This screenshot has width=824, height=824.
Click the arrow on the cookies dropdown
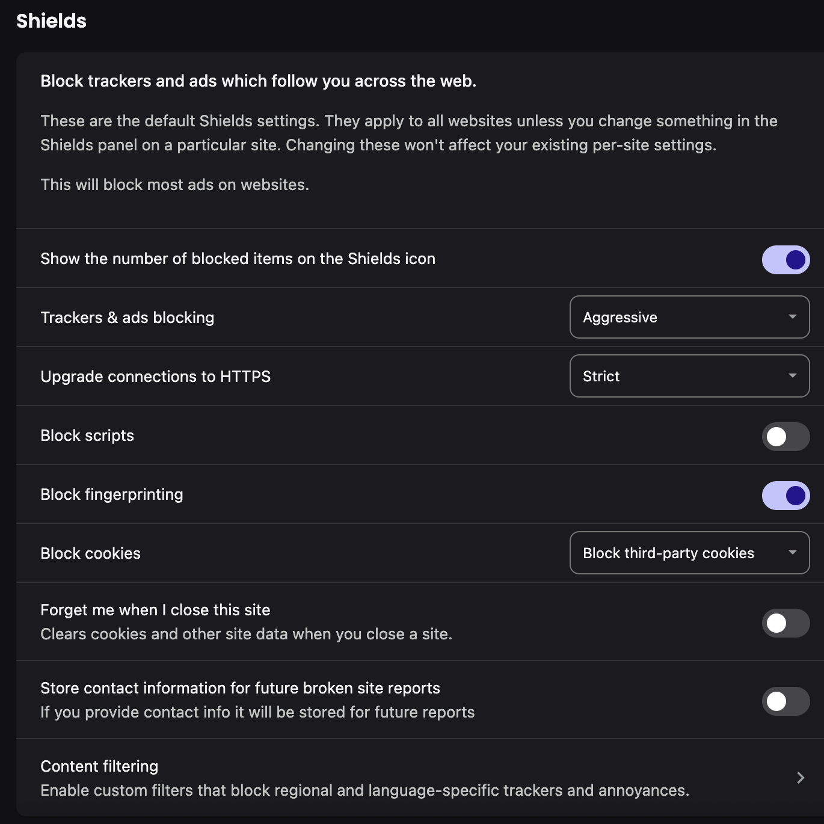[x=792, y=553]
